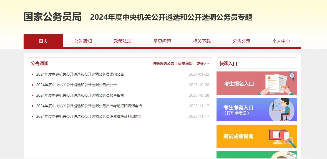Open the 个人中心 navigation tab
Viewport: 327px width, 159px height.
click(281, 41)
